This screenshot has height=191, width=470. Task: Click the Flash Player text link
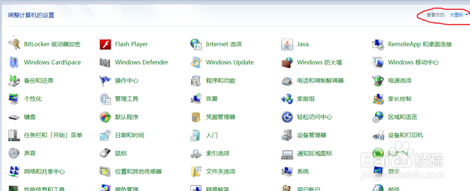click(131, 44)
